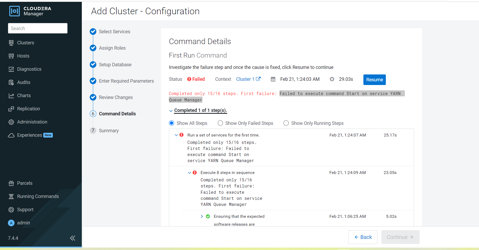Click the Search input field

point(38,28)
